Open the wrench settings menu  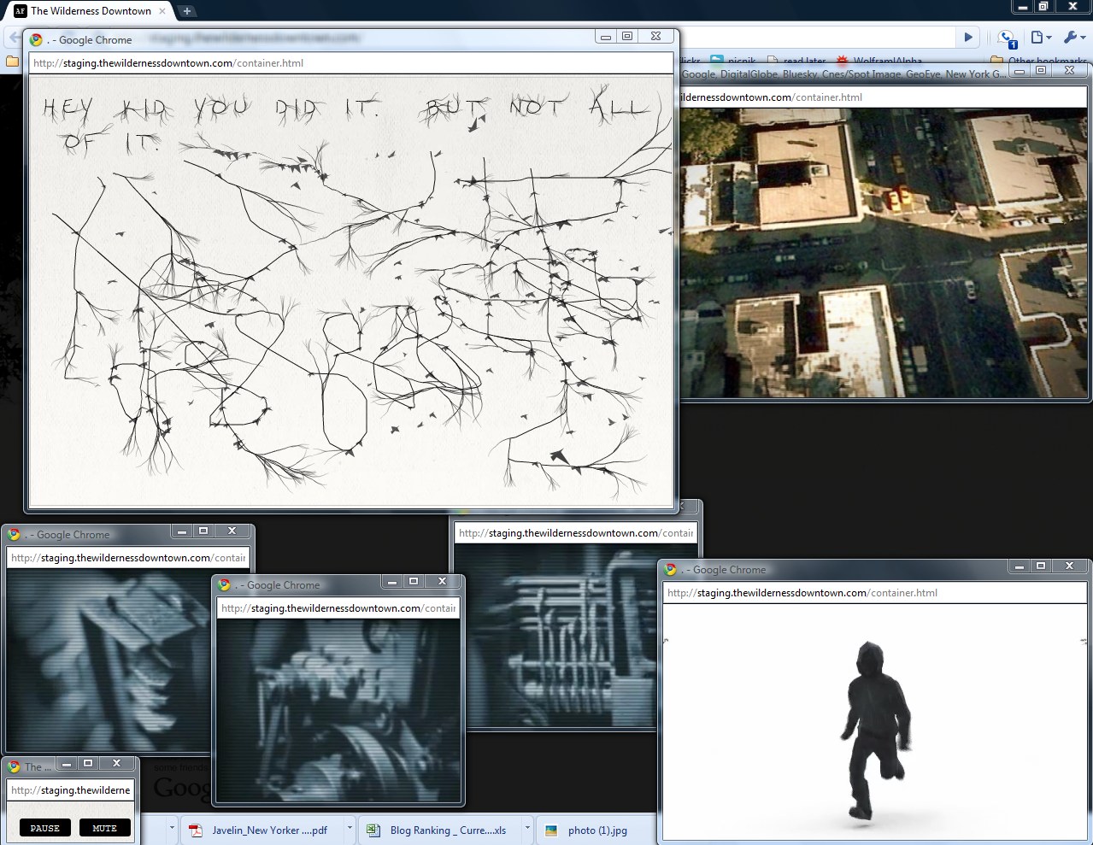(x=1073, y=38)
